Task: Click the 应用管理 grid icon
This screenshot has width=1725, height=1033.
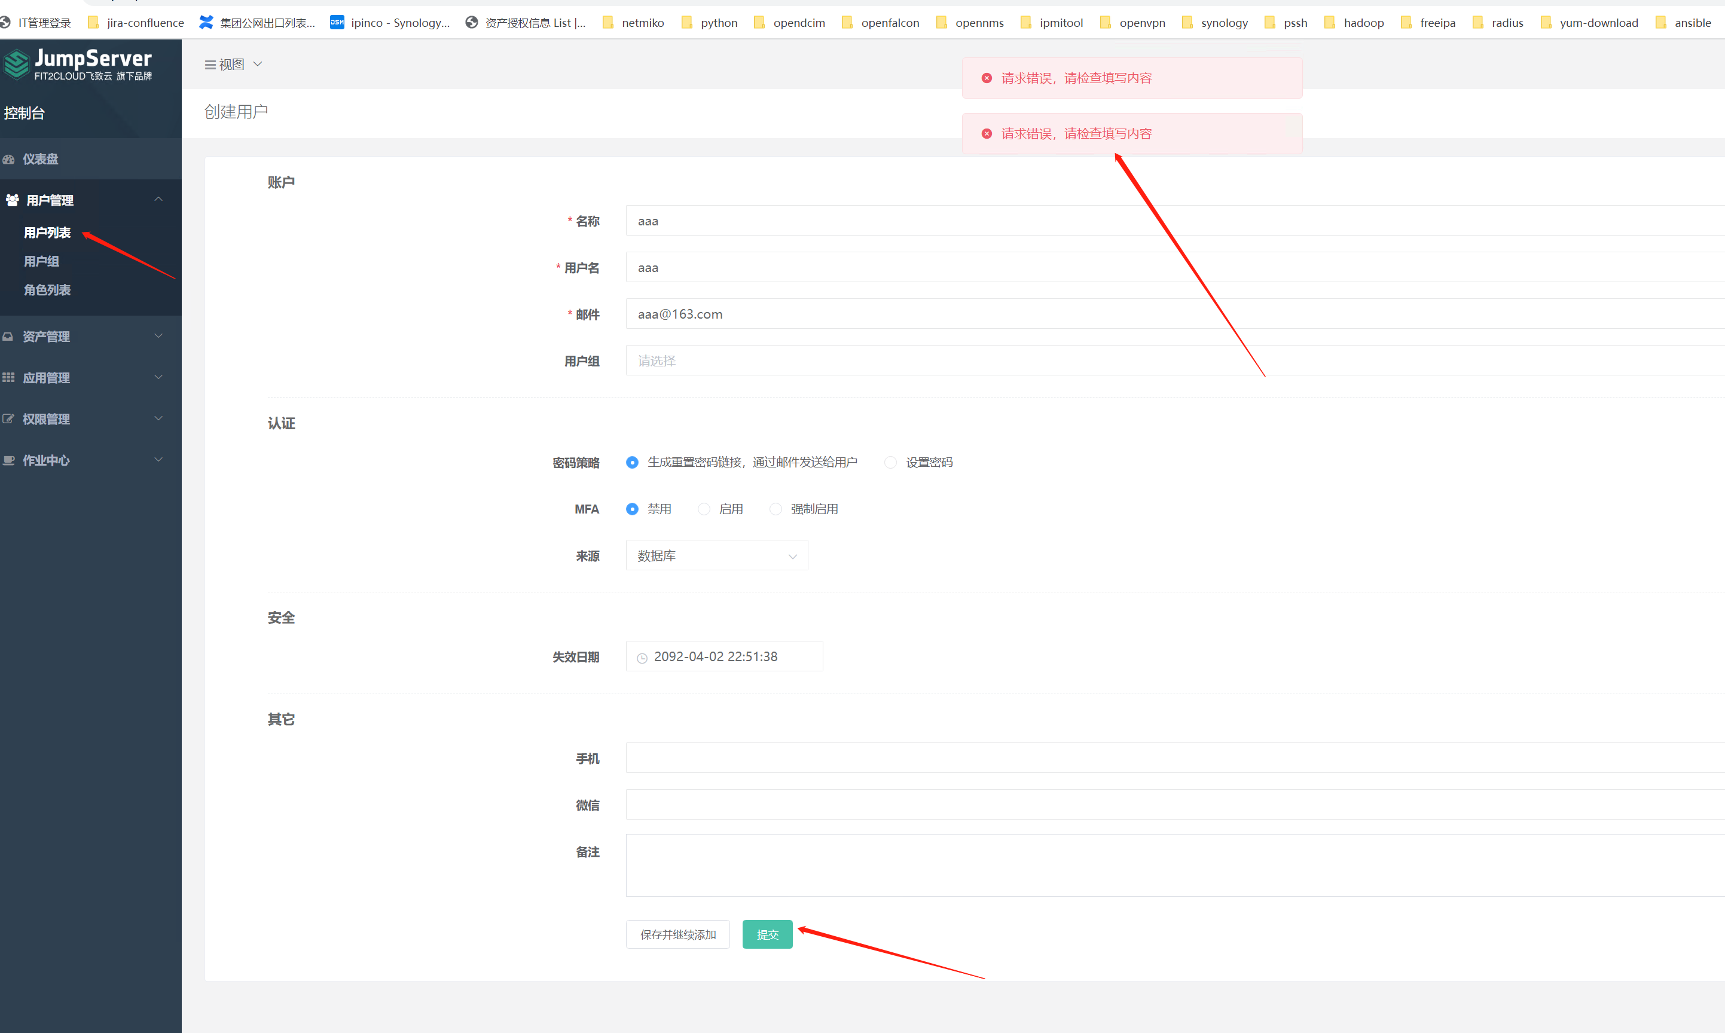Action: click(8, 378)
